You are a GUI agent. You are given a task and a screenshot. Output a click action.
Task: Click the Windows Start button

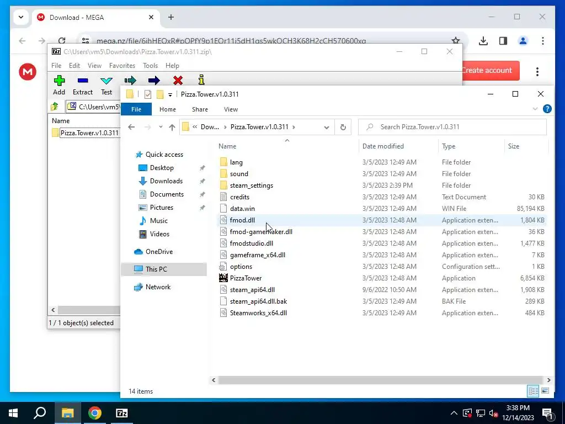13,413
